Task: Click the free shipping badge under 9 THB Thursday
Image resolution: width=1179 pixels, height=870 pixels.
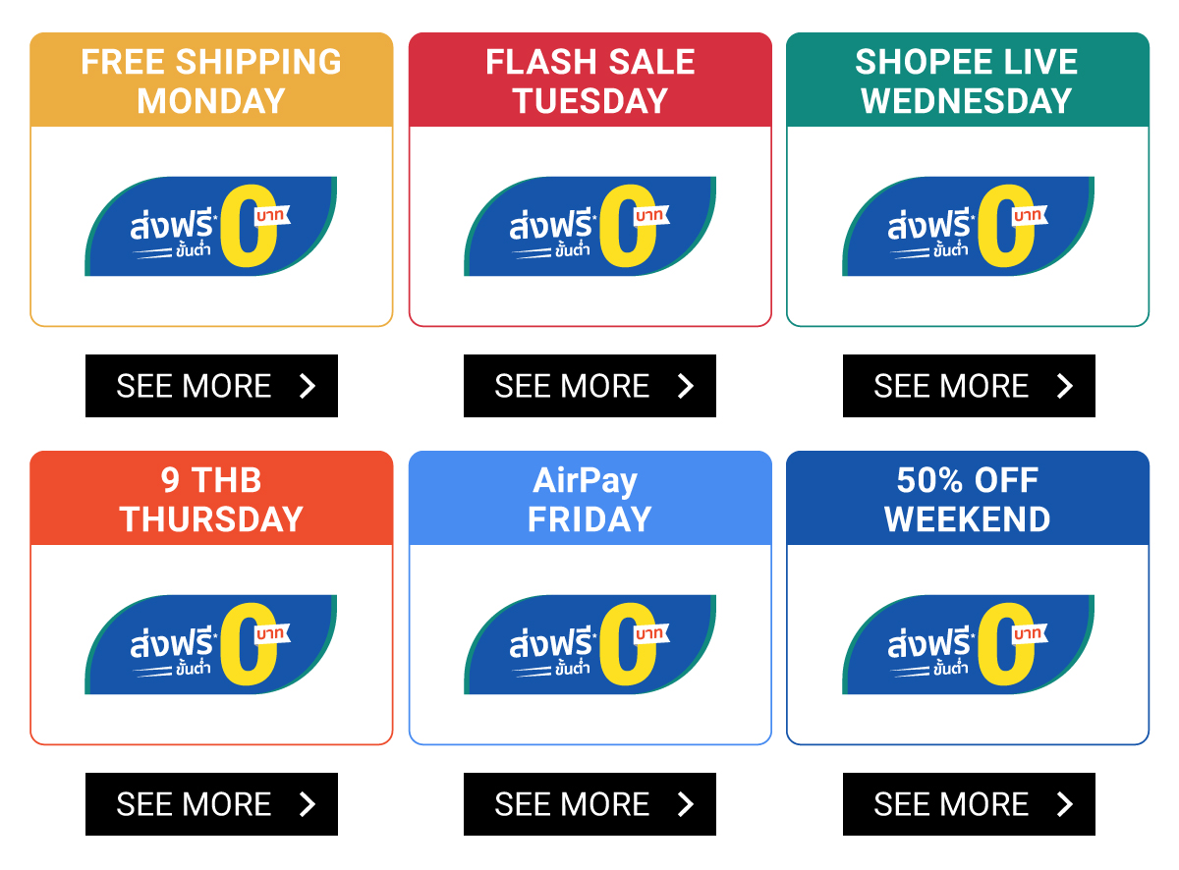Action: pyautogui.click(x=211, y=645)
